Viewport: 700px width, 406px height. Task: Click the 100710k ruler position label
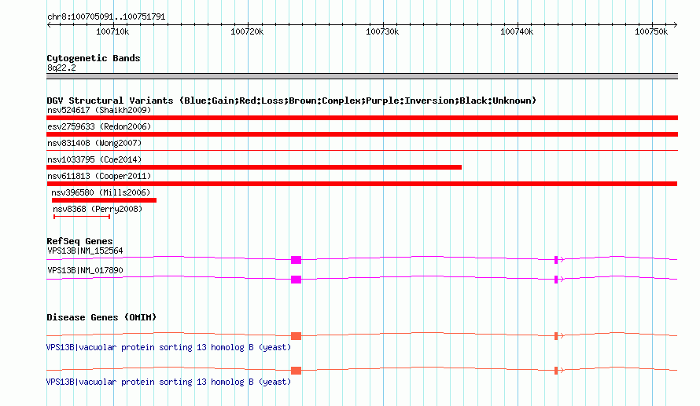pos(112,31)
